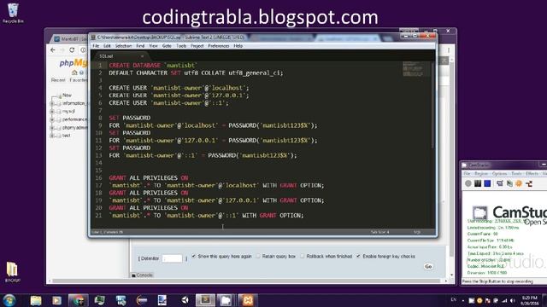Click the SWF producer icon in CamStudio toolbar
This screenshot has width=547, height=307.
tap(529, 183)
